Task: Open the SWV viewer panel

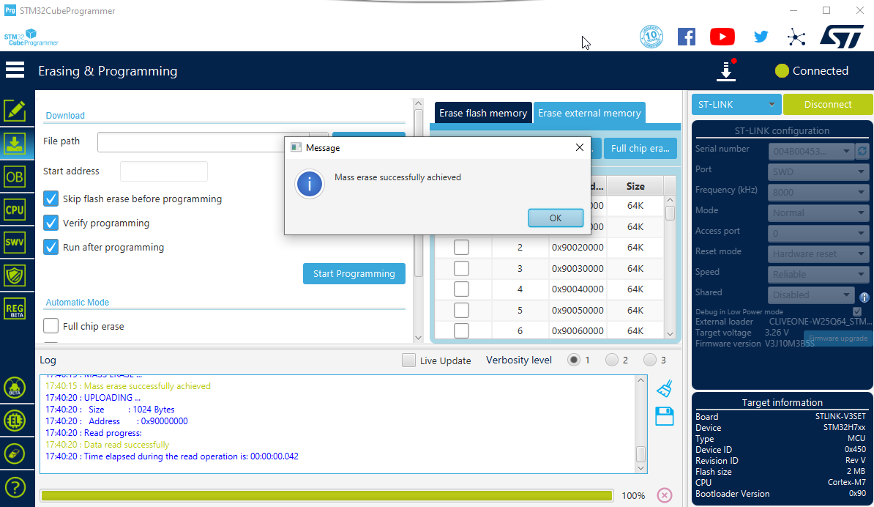Action: (x=15, y=242)
